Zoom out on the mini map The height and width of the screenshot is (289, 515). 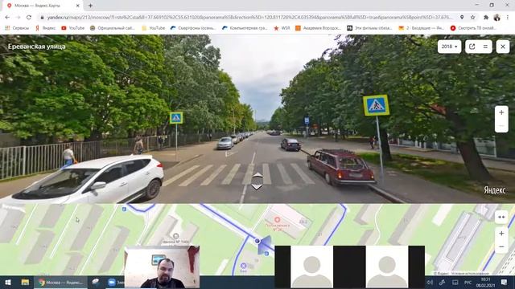(x=501, y=246)
